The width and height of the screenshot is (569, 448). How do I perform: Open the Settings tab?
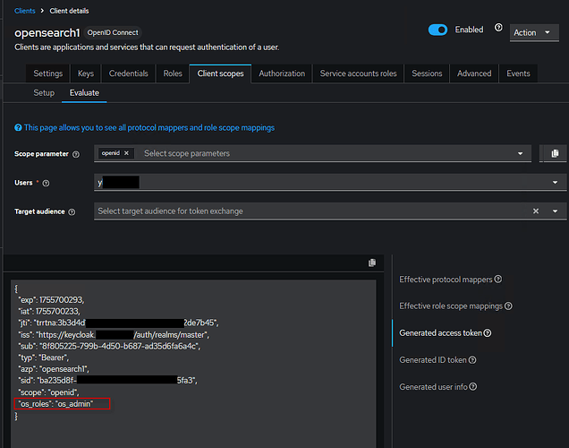click(x=48, y=73)
